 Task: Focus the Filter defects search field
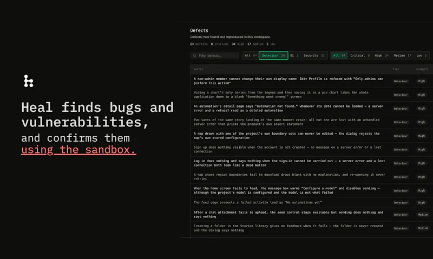click(215, 56)
